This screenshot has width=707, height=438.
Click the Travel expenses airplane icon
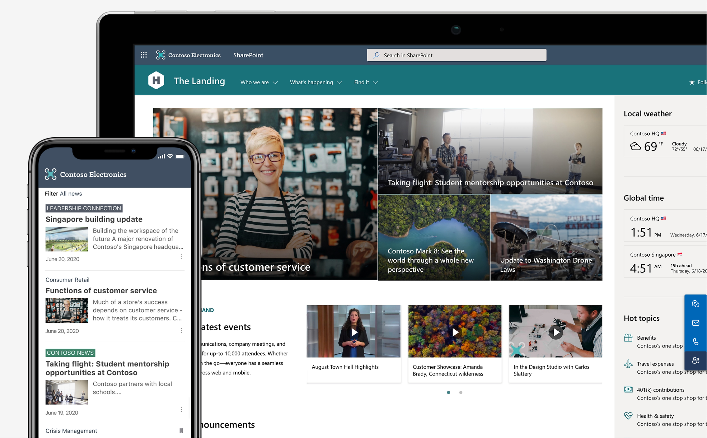[x=628, y=364]
